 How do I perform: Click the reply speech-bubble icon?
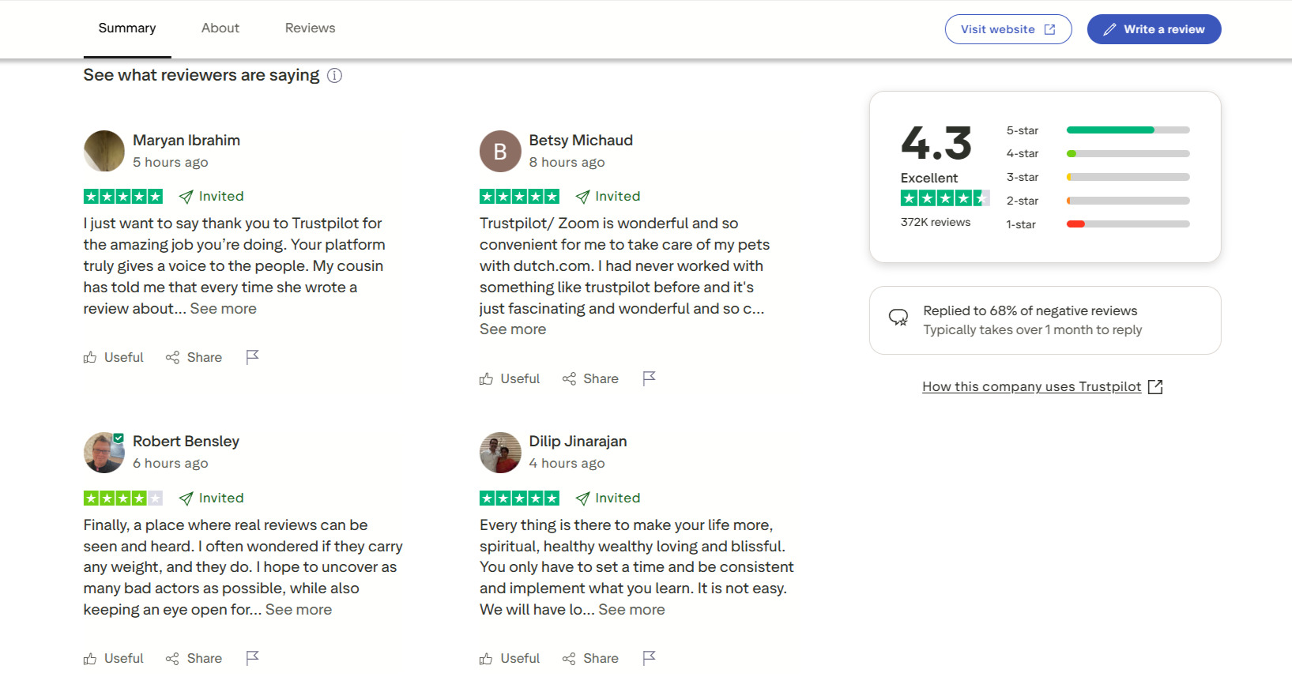coord(898,318)
